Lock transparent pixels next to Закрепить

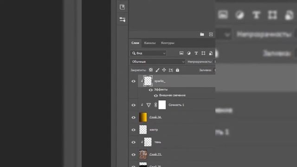coord(150,70)
